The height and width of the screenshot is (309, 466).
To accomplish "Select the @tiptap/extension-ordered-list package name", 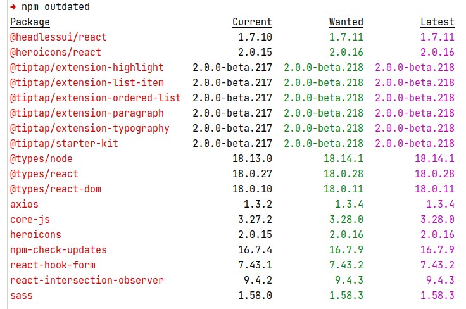I will (x=96, y=98).
